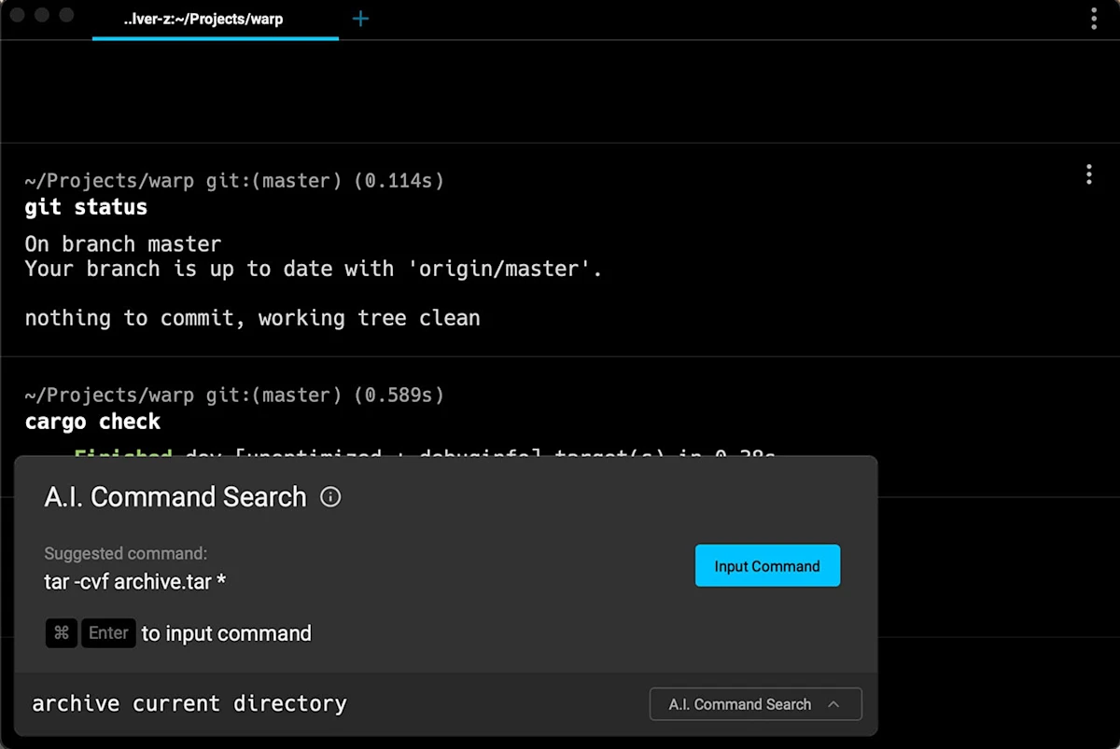Viewport: 1120px width, 749px height.
Task: Click the info icon next to A.I. Command Search
Action: (x=329, y=497)
